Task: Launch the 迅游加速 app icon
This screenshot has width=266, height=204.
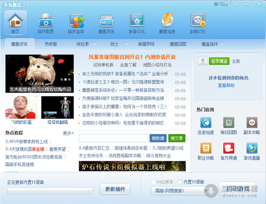Action: coord(206,122)
